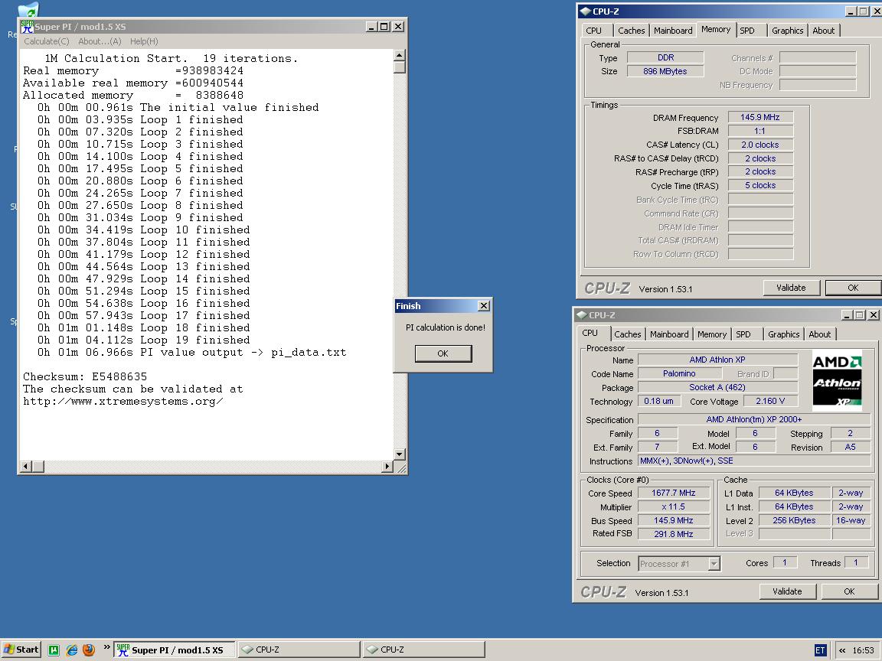Viewport: 882px width, 661px height.
Task: Click Super PI scrollbar up arrow
Action: pos(400,54)
